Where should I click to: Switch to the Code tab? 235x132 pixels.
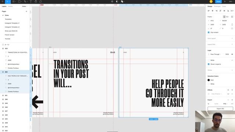tap(224, 7)
